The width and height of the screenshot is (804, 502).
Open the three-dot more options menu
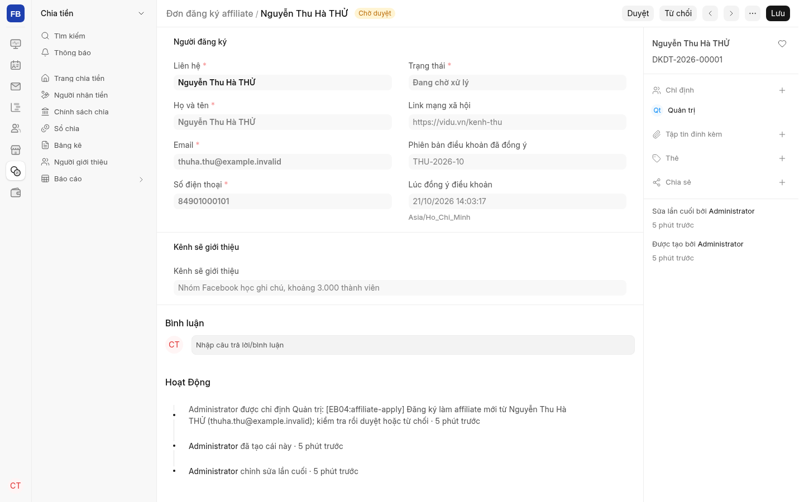(x=753, y=13)
